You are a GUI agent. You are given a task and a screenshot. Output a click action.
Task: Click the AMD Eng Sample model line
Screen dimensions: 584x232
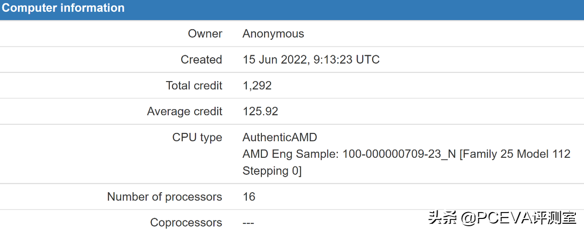pos(406,154)
